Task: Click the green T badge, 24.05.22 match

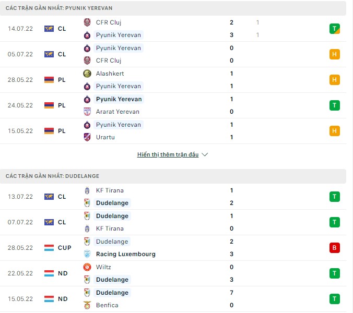Action: [x=335, y=105]
